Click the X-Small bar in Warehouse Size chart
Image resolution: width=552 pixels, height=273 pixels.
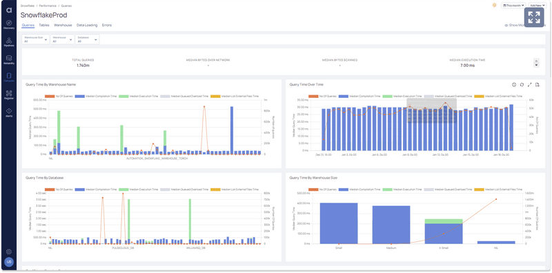point(444,231)
